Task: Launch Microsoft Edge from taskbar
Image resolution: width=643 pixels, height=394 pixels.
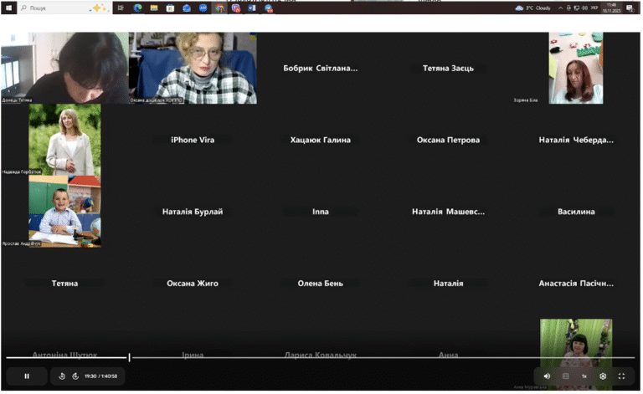Action: [138, 8]
